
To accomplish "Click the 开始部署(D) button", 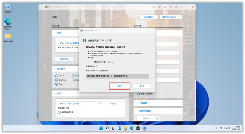I will coord(149,17).
